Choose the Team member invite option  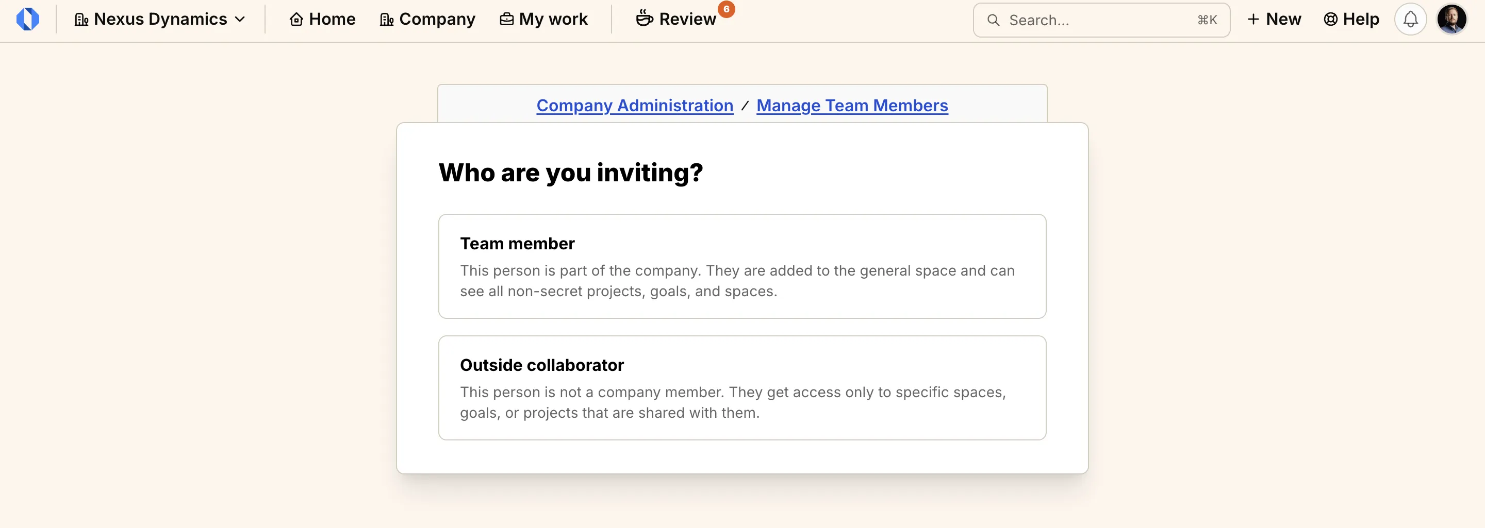click(742, 266)
